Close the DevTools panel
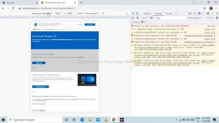The width and height of the screenshot is (219, 123). coord(217,13)
